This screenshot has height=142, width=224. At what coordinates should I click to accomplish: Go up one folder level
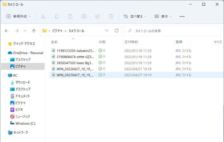click(34, 31)
